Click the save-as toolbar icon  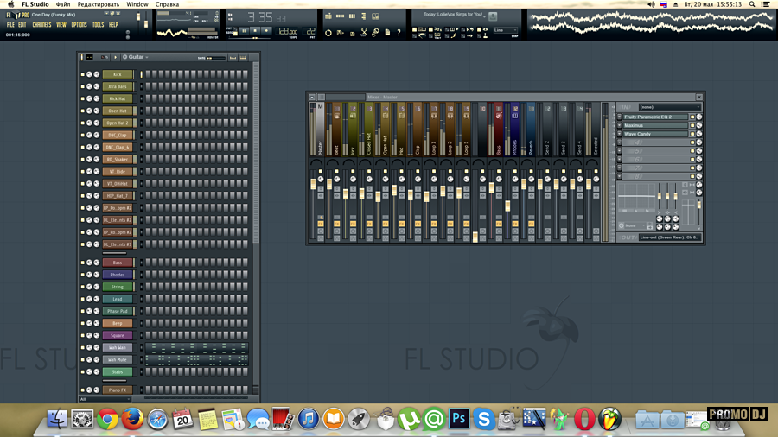coord(340,33)
